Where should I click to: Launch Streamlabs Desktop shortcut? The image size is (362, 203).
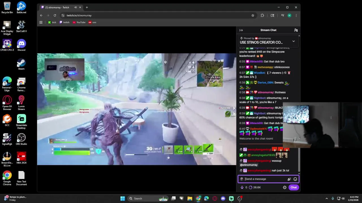pos(21,122)
